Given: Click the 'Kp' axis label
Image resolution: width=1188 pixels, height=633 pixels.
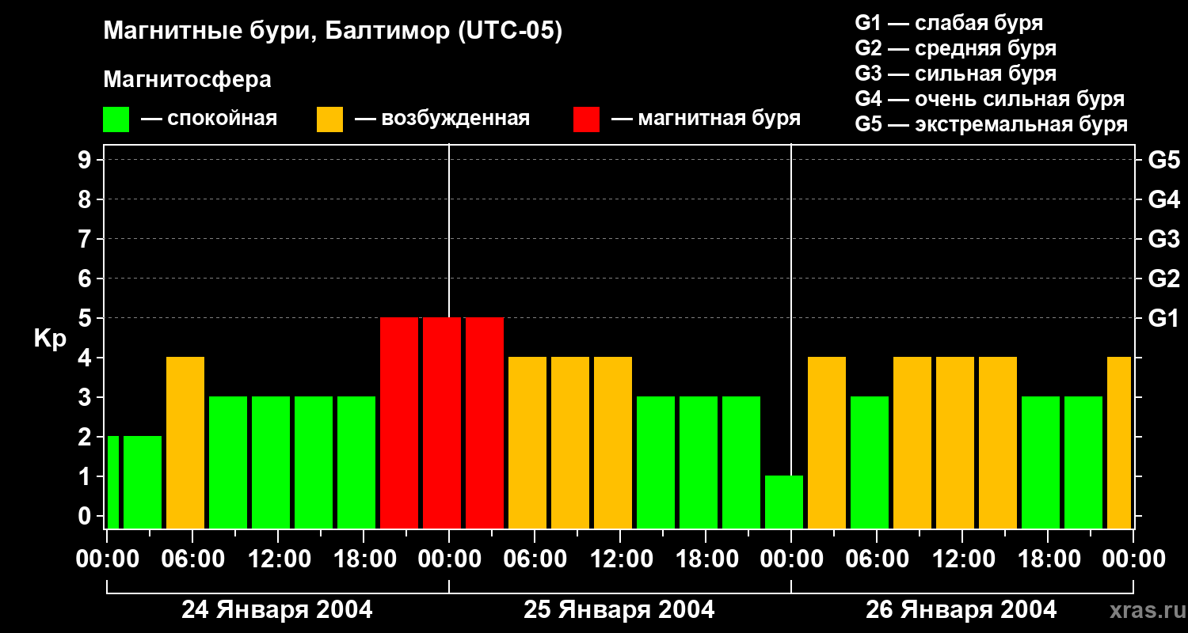Looking at the screenshot, I should pyautogui.click(x=50, y=339).
